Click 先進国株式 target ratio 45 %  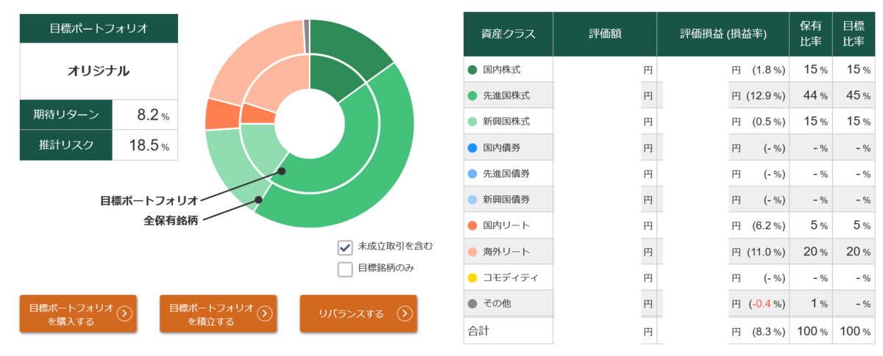pos(858,96)
